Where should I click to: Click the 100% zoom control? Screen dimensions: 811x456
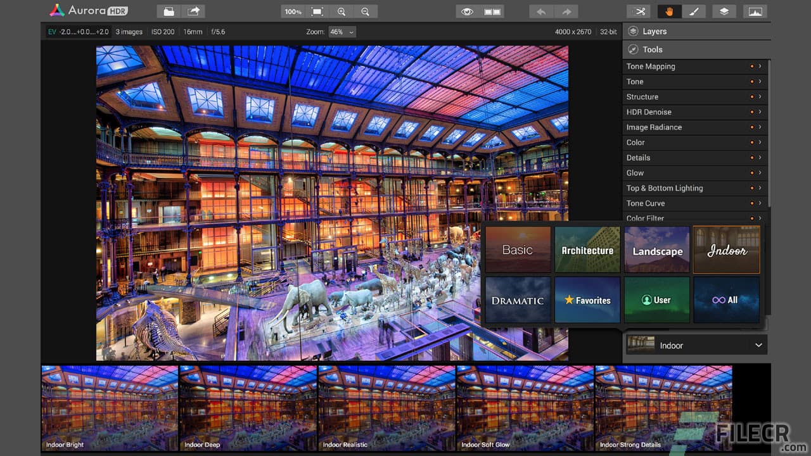292,11
